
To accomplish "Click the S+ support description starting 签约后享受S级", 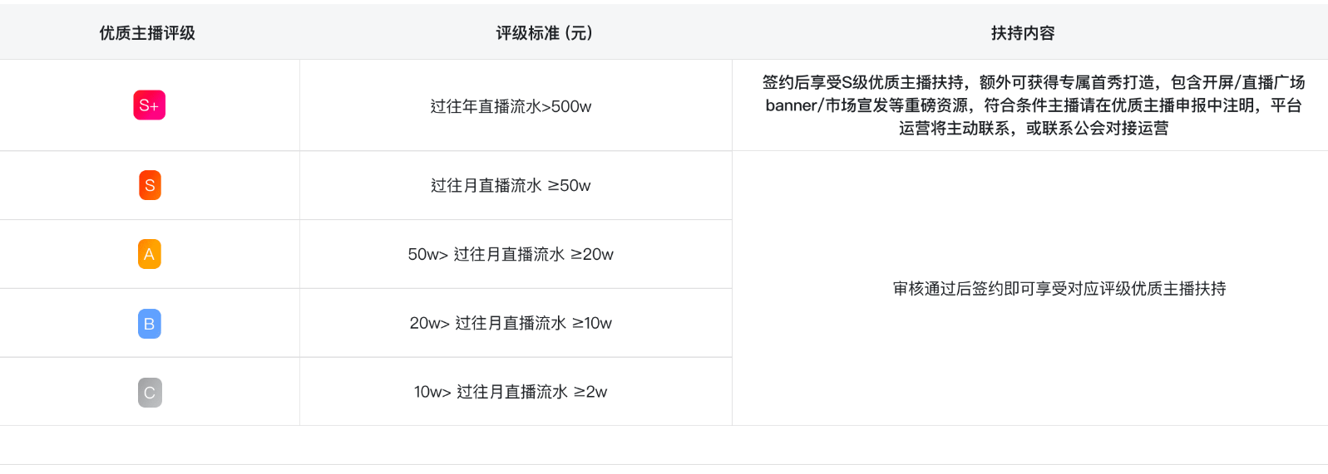I will click(1034, 105).
